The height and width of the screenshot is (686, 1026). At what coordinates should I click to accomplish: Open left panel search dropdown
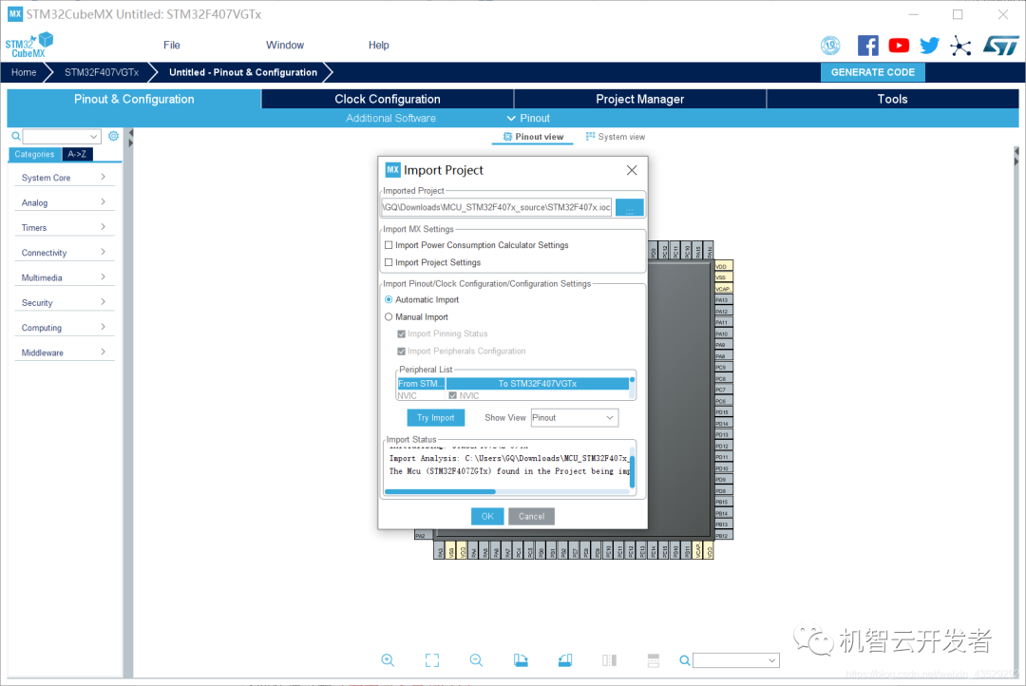93,136
